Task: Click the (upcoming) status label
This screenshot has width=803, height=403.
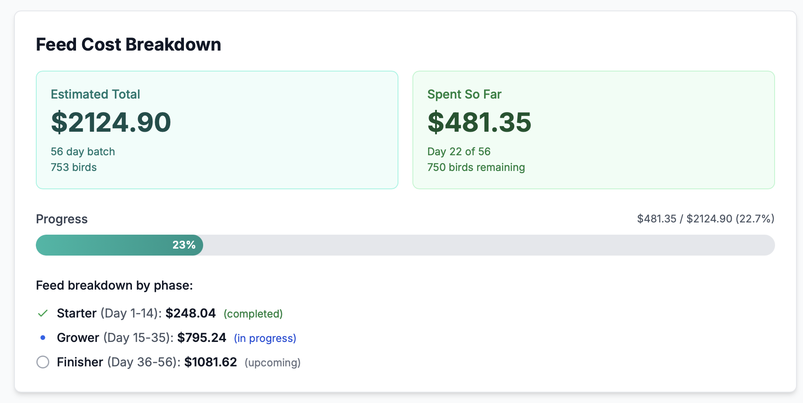Action: tap(273, 363)
